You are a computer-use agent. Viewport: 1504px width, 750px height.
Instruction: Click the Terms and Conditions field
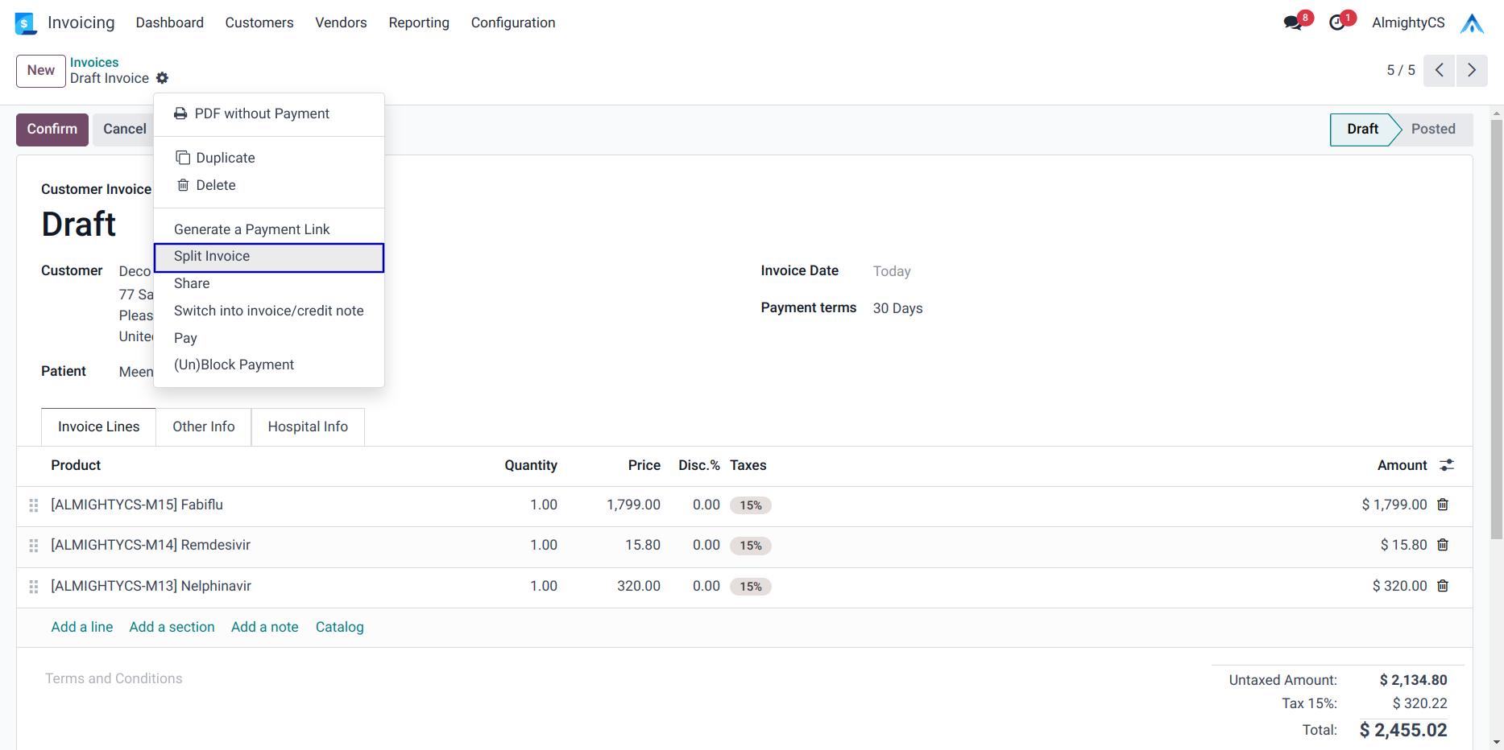tap(114, 678)
